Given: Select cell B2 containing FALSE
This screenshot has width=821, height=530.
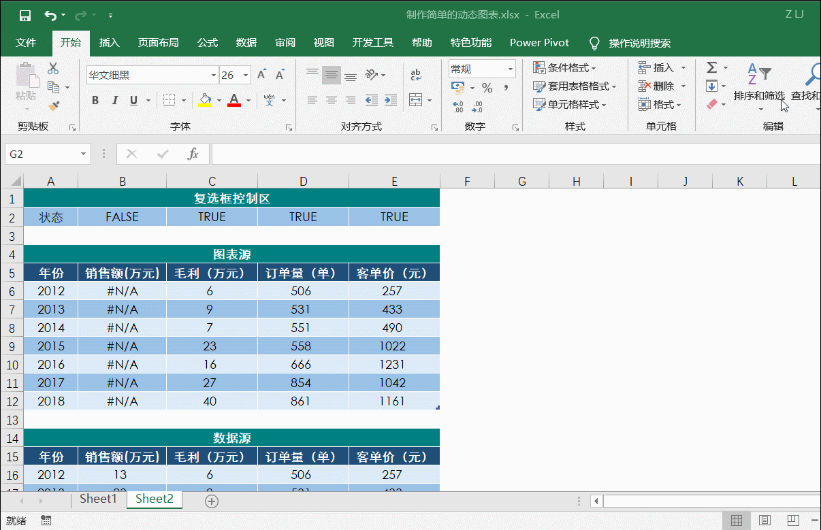Looking at the screenshot, I should tap(122, 217).
